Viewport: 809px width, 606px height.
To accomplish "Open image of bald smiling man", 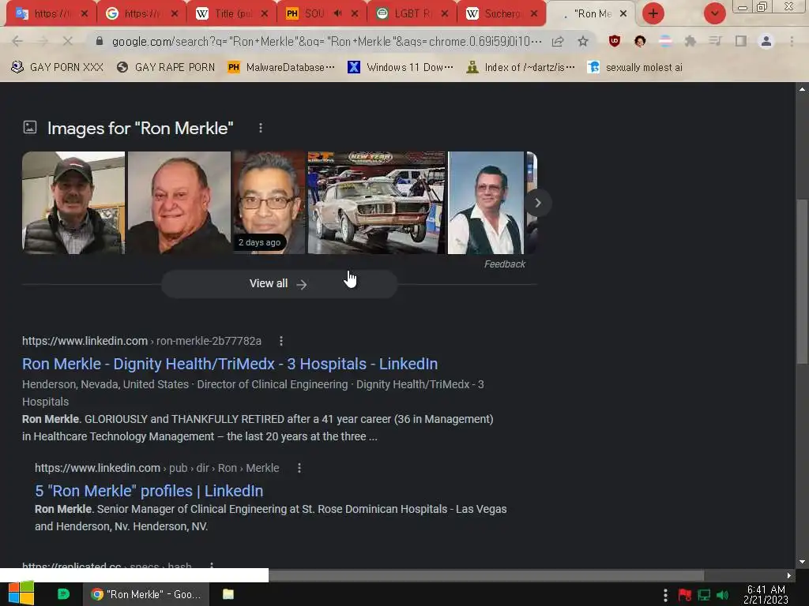I will [x=179, y=203].
